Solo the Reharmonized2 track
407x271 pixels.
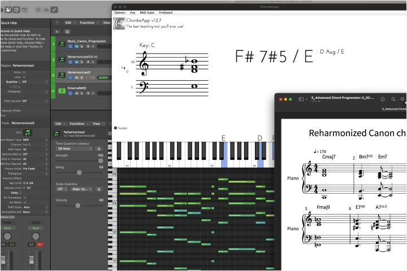[x=82, y=78]
